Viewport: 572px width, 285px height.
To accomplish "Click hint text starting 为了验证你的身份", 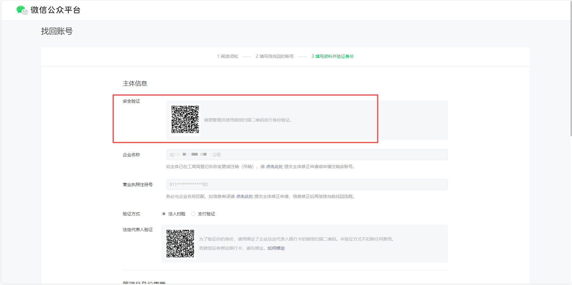I will coord(297,239).
